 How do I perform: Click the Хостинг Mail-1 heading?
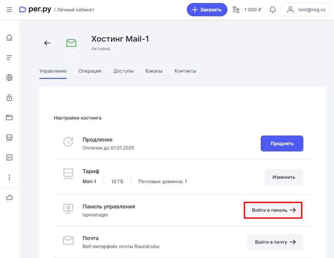[x=120, y=39]
